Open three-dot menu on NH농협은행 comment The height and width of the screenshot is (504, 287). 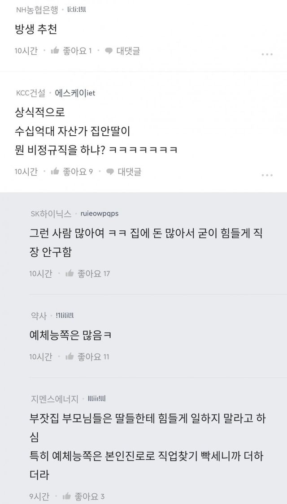pyautogui.click(x=267, y=54)
